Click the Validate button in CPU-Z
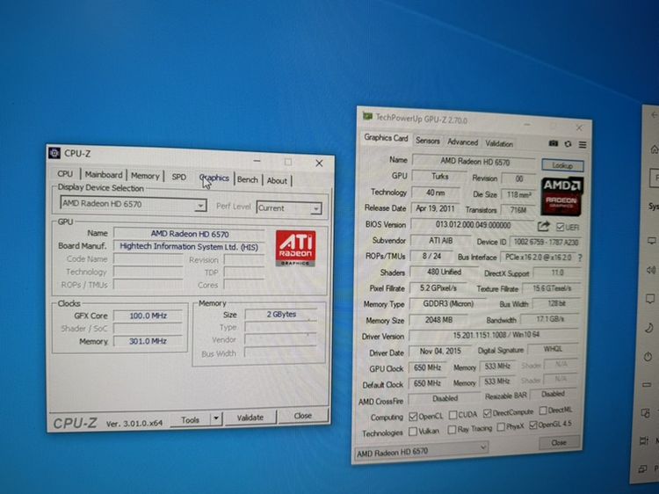The image size is (659, 494). (x=250, y=418)
